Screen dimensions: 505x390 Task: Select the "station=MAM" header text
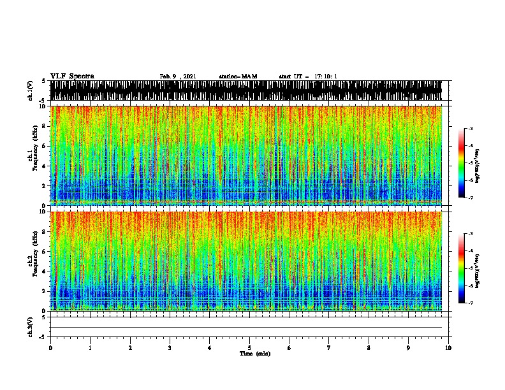pos(238,76)
